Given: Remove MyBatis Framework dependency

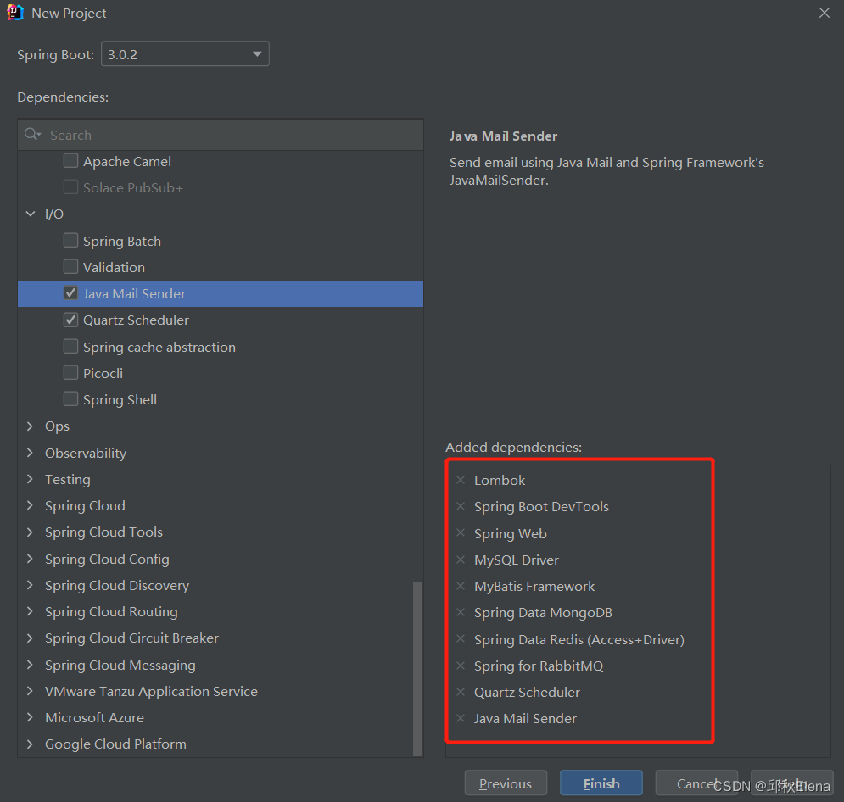Looking at the screenshot, I should click(x=461, y=586).
